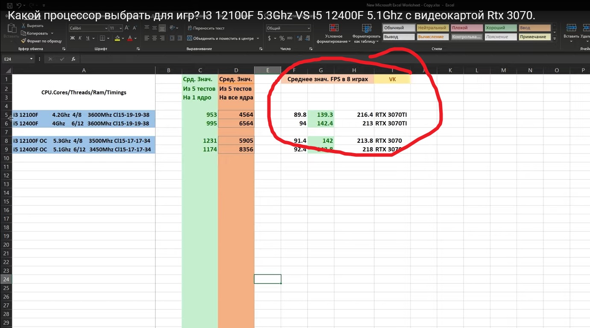Select the cell with value 8356
590x328 pixels.
(x=236, y=149)
